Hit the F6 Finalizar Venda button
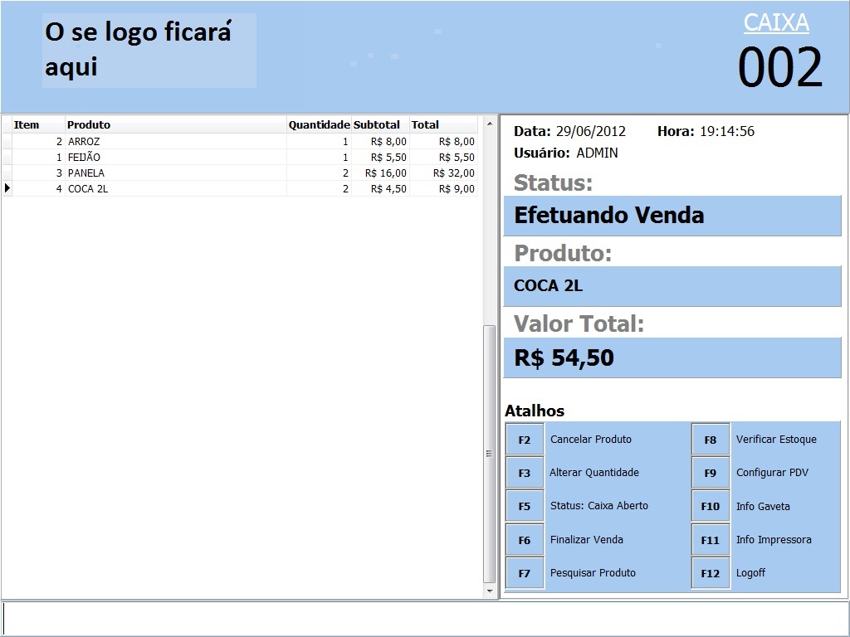This screenshot has width=850, height=637. click(525, 540)
